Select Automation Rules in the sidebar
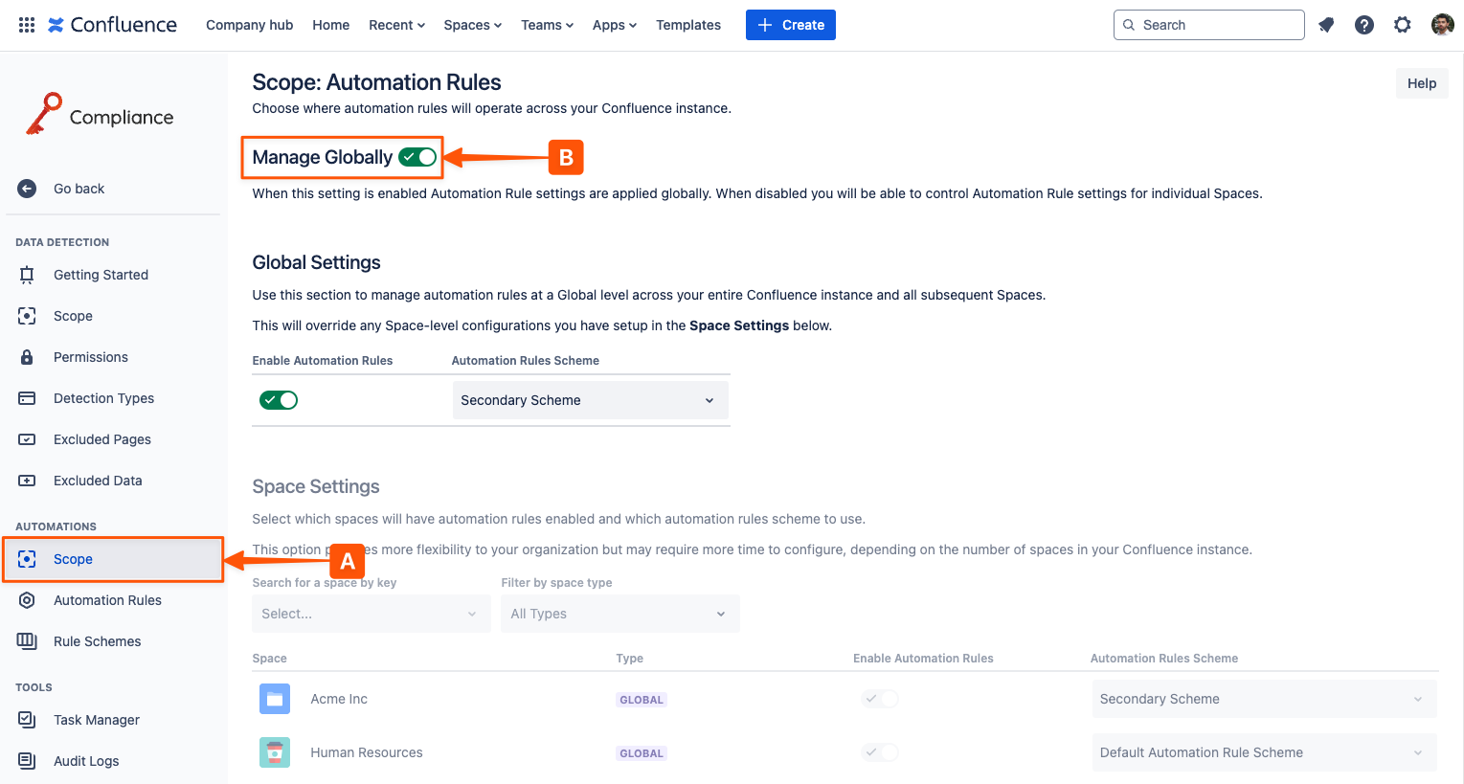 [107, 600]
